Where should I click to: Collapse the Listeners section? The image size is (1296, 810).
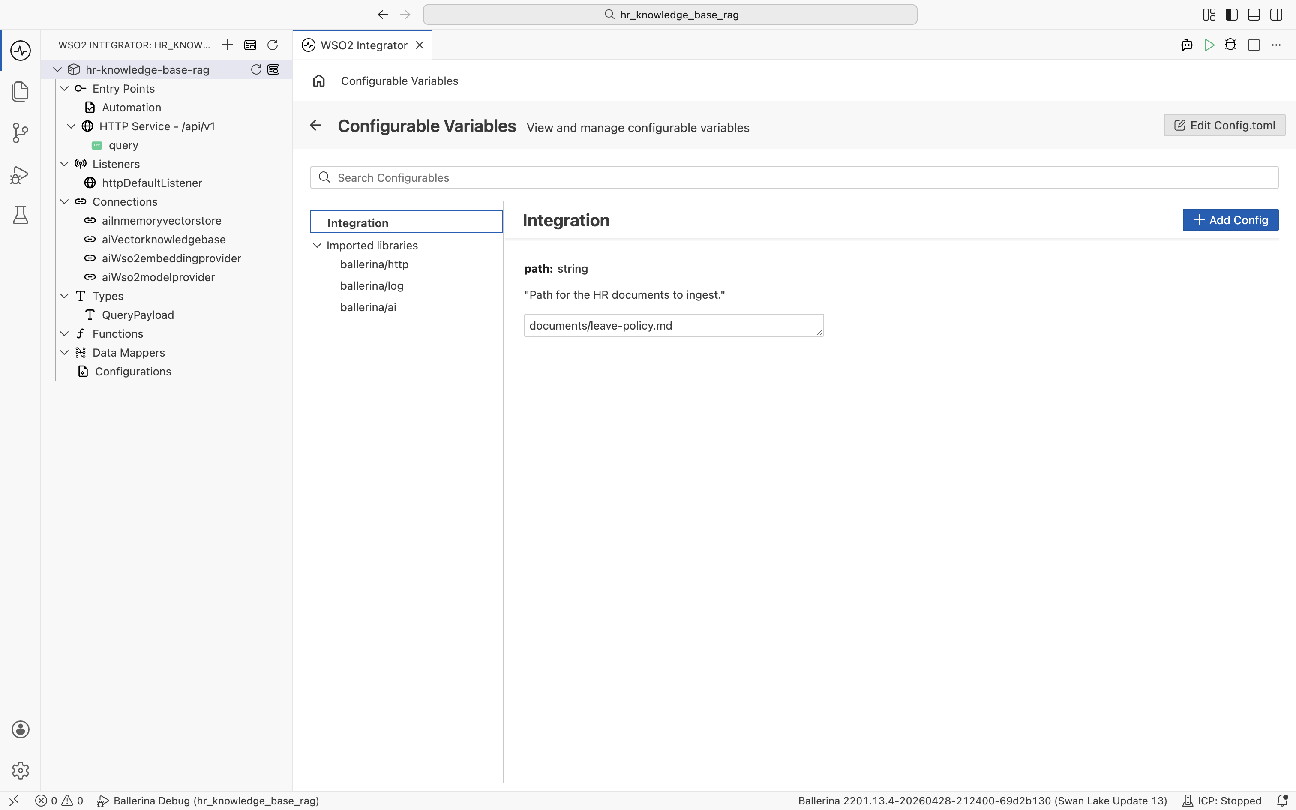64,164
